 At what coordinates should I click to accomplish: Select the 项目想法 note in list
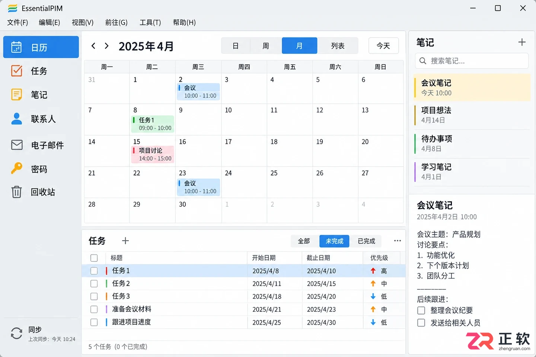pyautogui.click(x=472, y=115)
